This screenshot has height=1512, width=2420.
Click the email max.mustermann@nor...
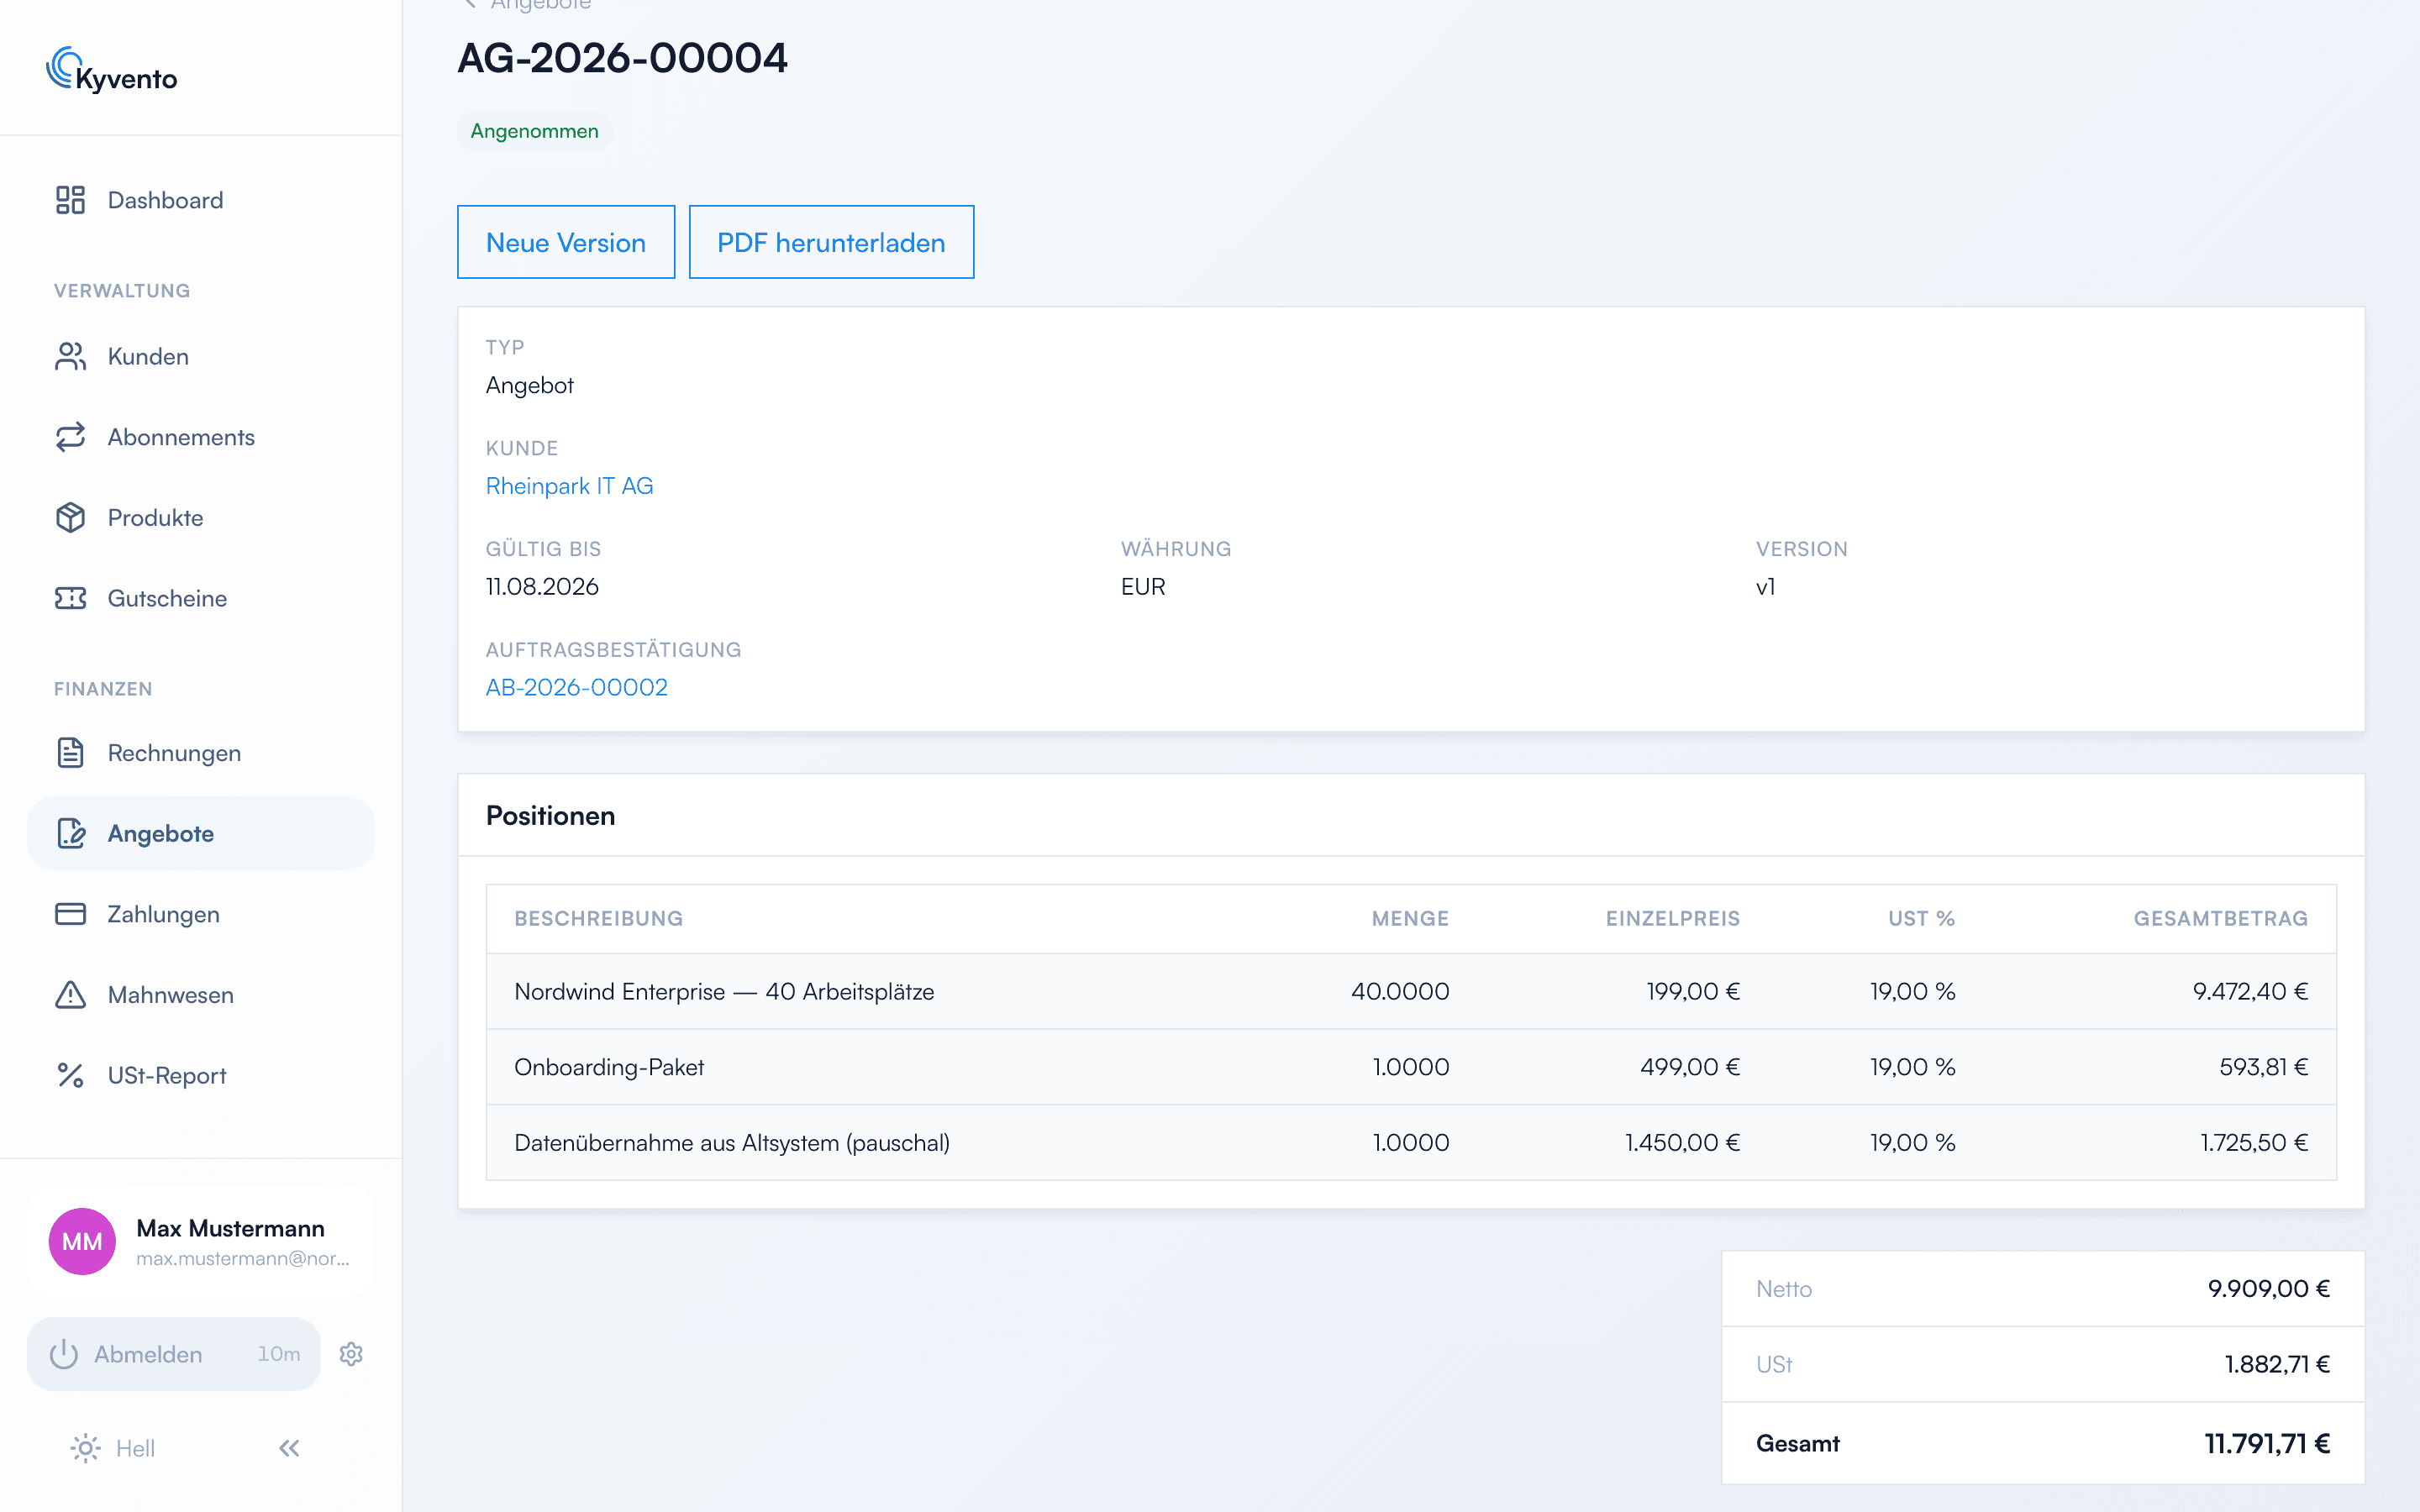(x=243, y=1258)
